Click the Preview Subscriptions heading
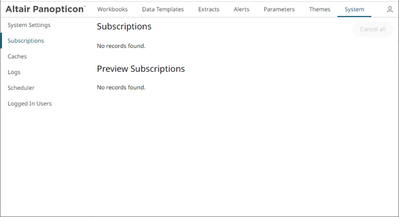The image size is (399, 217). [141, 69]
